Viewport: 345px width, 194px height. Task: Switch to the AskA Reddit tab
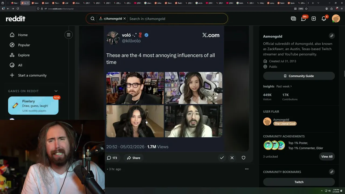[46, 3]
